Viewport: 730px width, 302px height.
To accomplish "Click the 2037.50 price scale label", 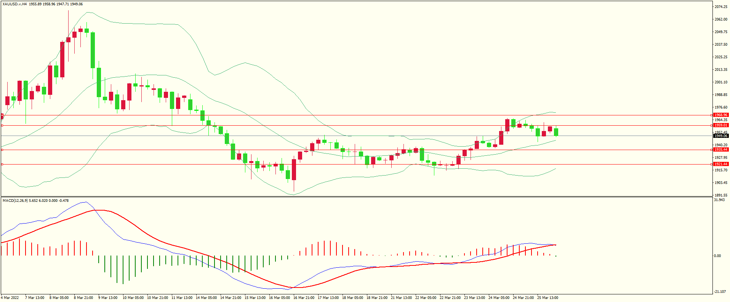I will coord(721,45).
